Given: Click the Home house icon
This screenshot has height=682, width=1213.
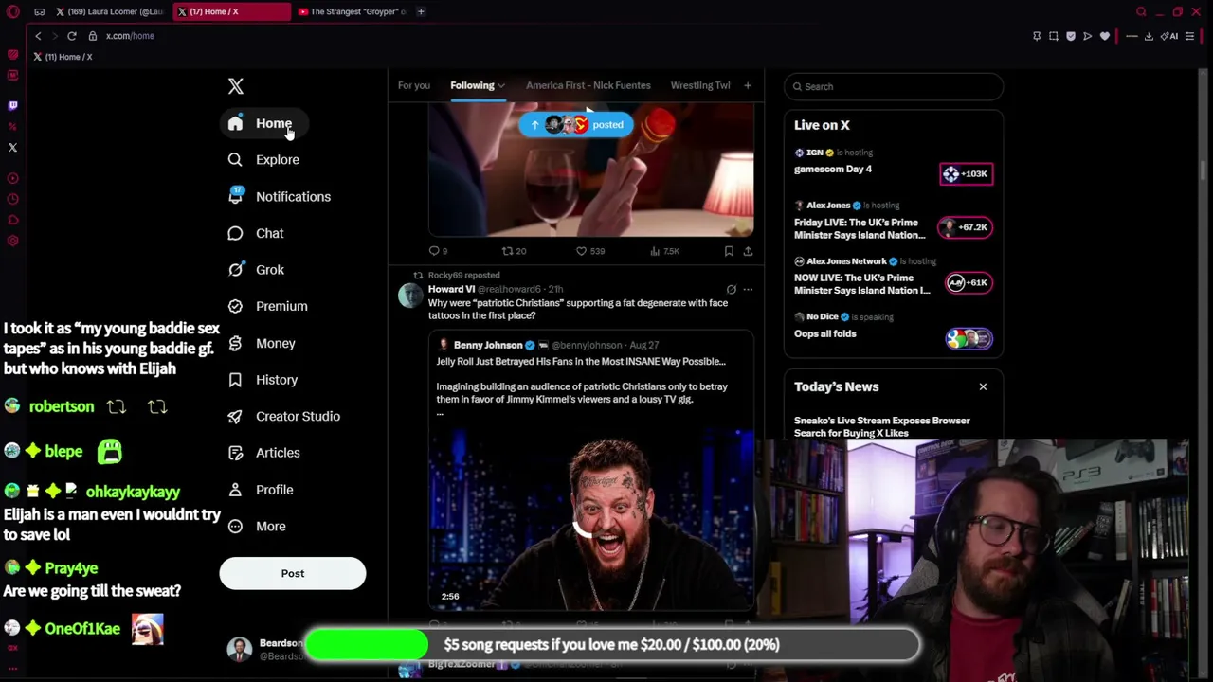Looking at the screenshot, I should pyautogui.click(x=235, y=123).
